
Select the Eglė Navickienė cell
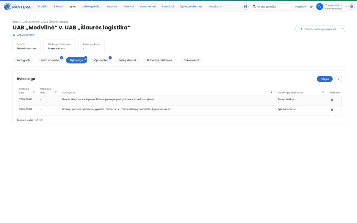287,109
